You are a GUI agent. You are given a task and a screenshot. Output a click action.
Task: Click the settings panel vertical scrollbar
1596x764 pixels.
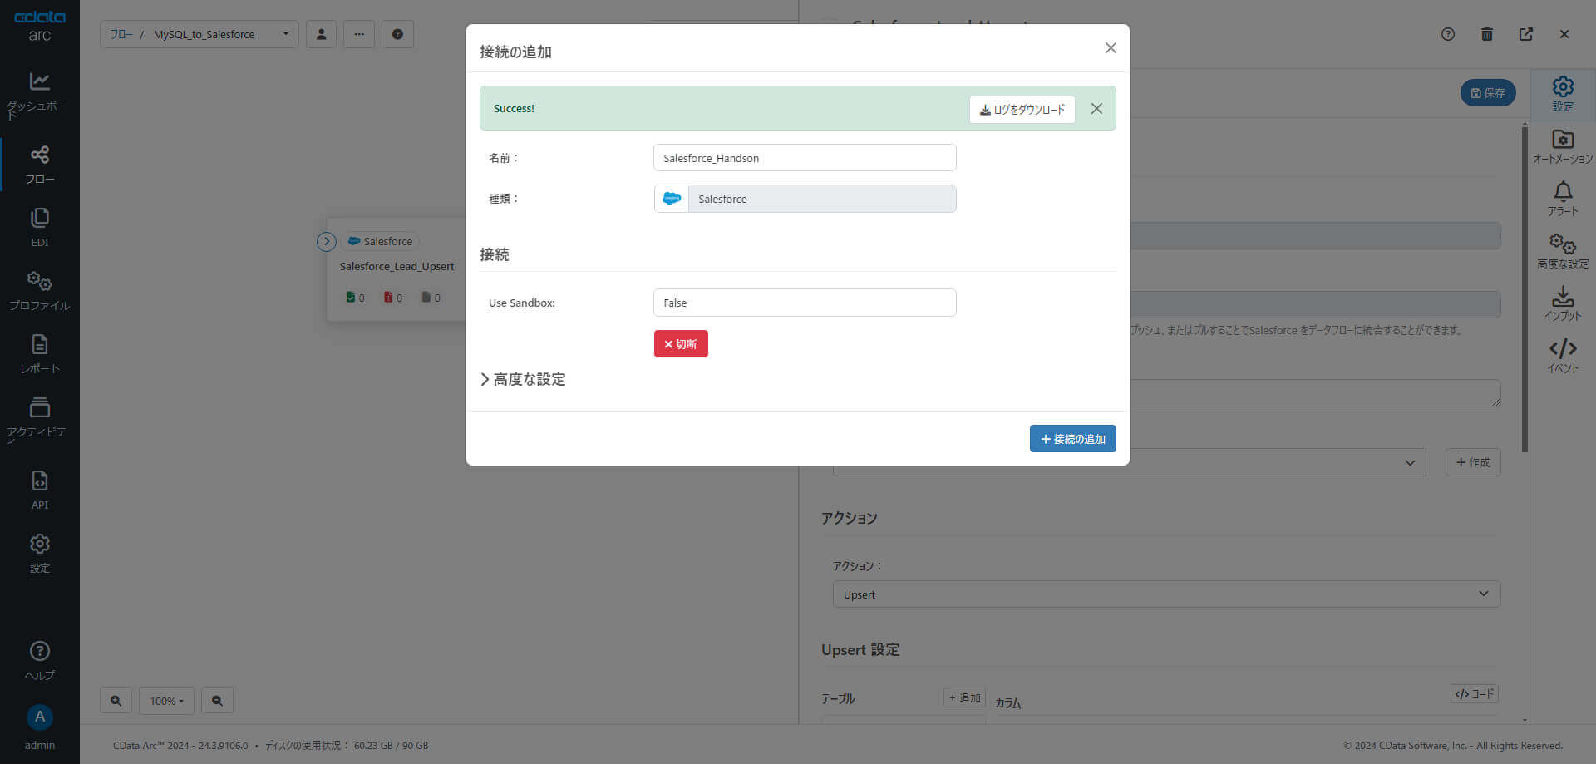coord(1525,288)
